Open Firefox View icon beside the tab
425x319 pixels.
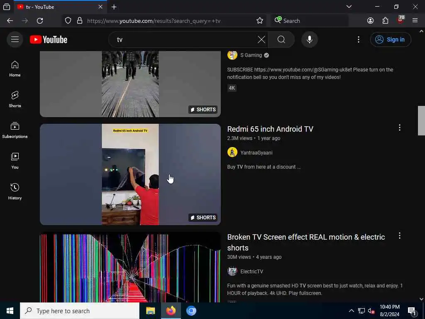[7, 7]
